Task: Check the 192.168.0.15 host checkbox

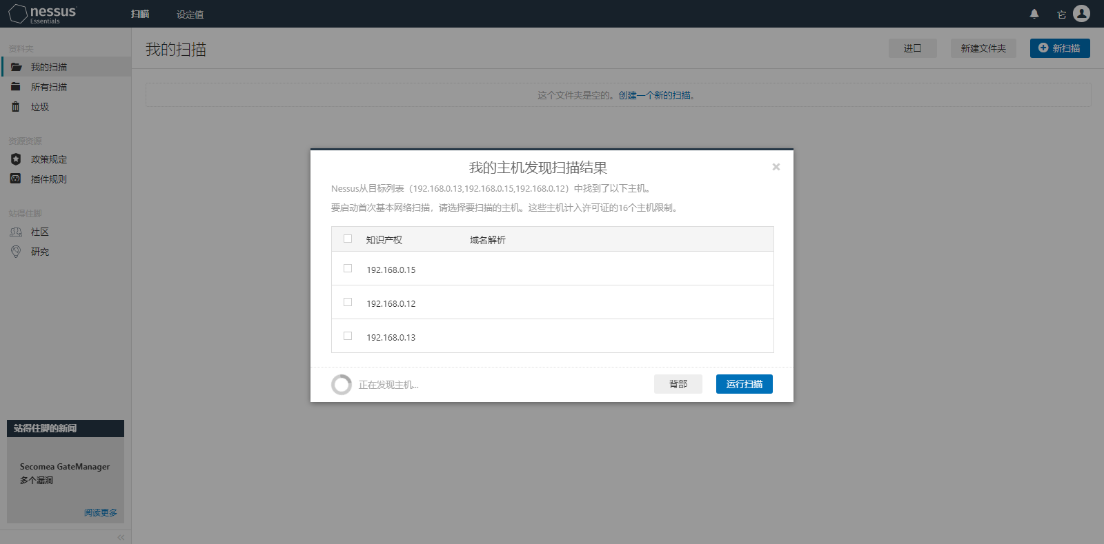Action: (348, 268)
